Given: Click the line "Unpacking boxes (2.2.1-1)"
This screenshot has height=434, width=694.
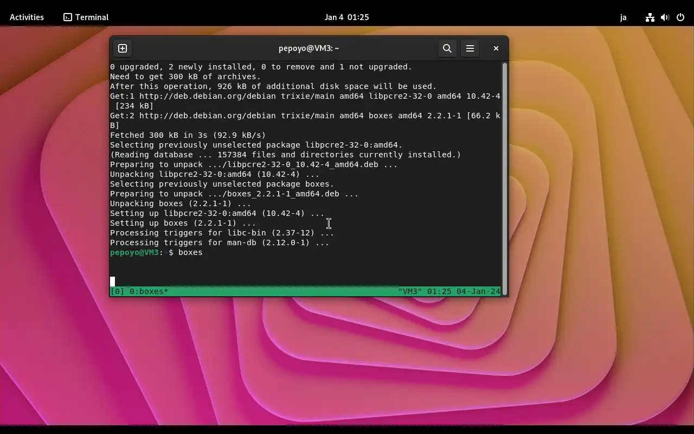Looking at the screenshot, I should 181,204.
